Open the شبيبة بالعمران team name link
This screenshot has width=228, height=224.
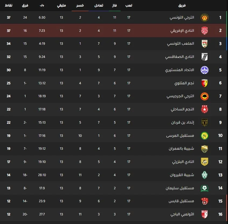pos(181,149)
